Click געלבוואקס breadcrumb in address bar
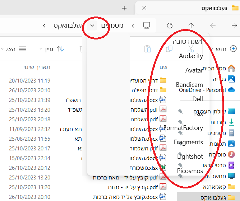 pyautogui.click(x=68, y=25)
